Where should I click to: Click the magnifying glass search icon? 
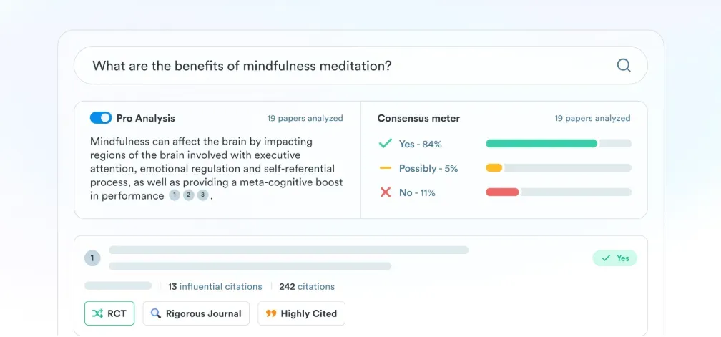coord(624,65)
